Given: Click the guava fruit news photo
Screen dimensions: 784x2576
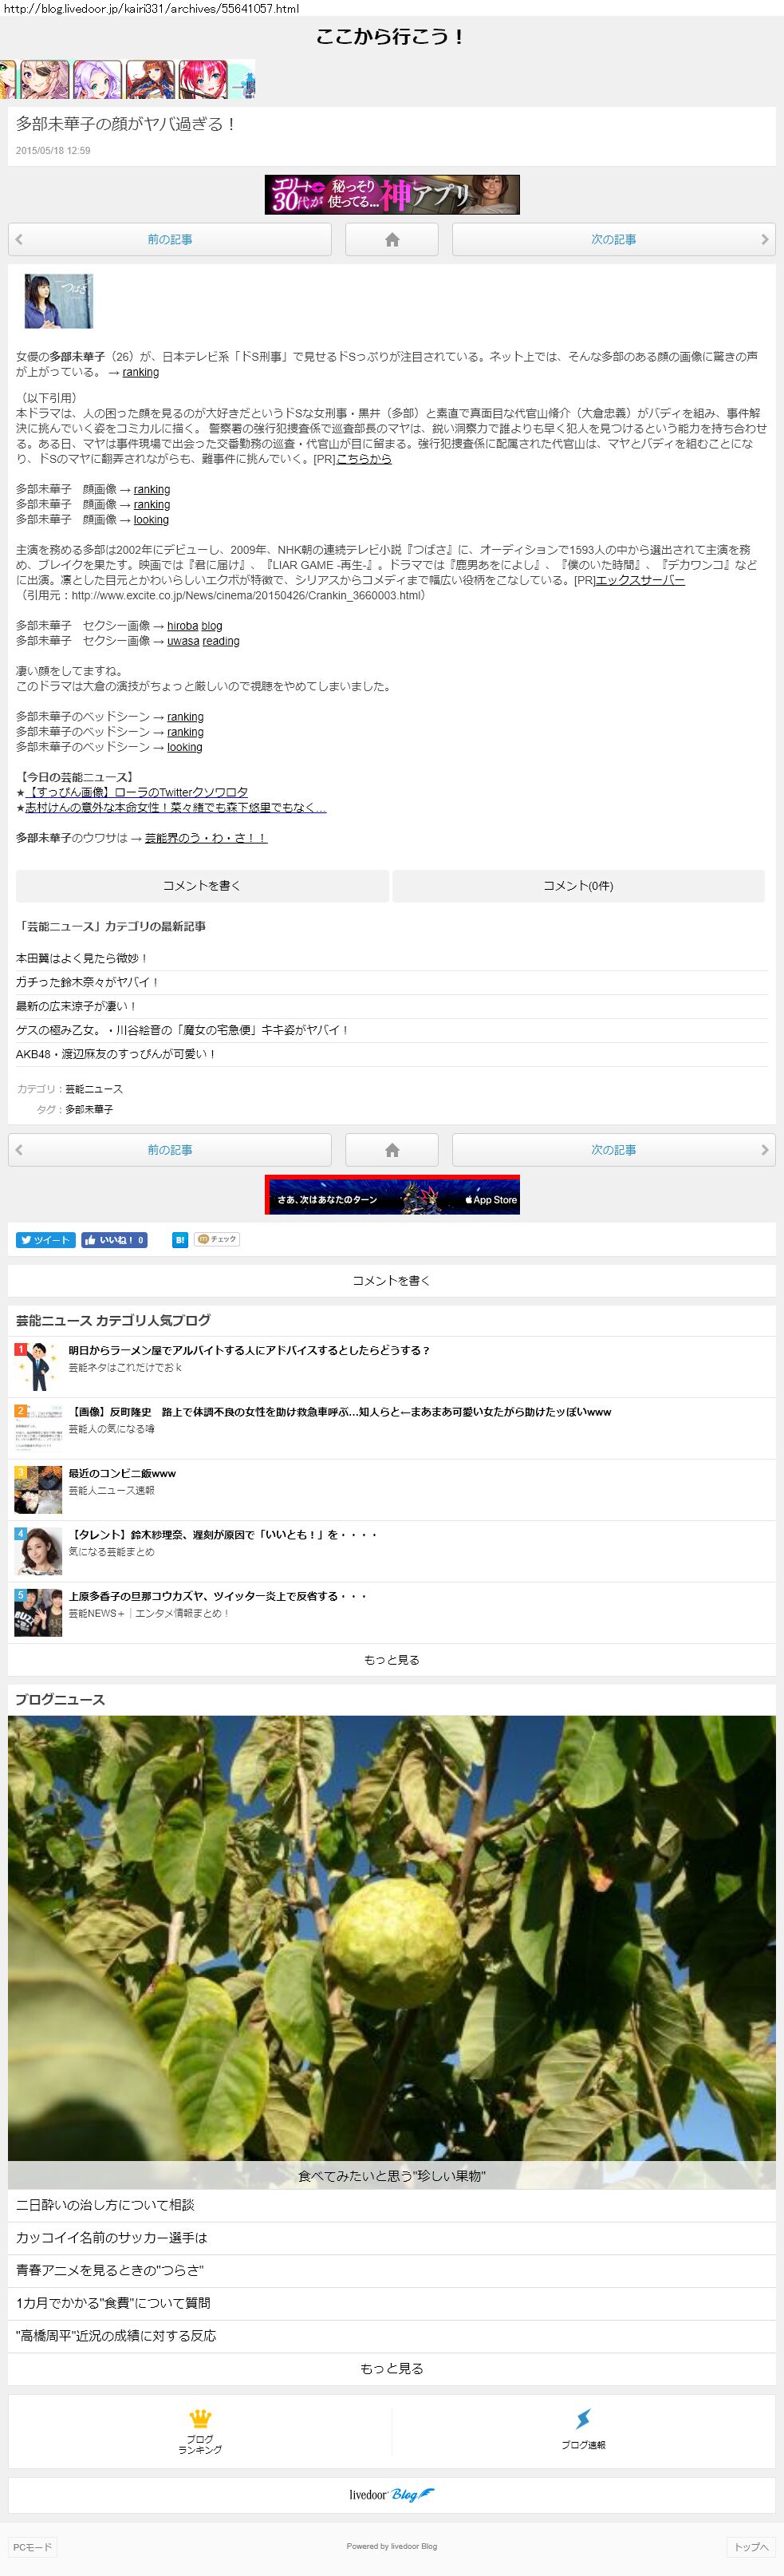Looking at the screenshot, I should click(x=391, y=1940).
